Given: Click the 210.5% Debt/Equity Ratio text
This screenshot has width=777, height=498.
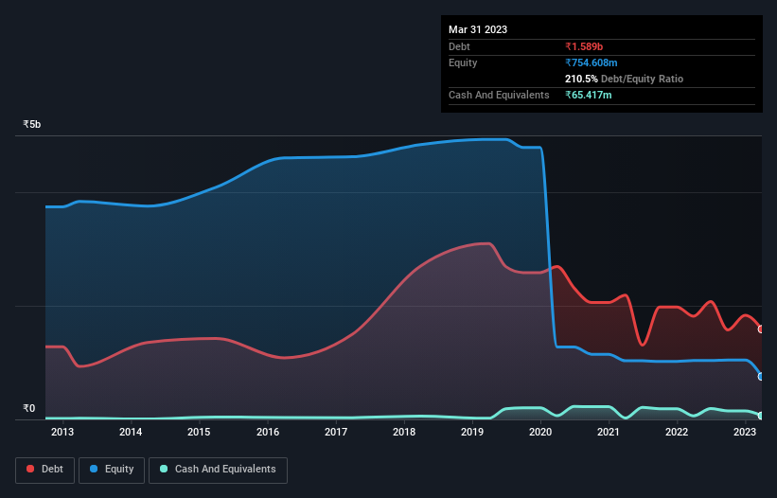Looking at the screenshot, I should [624, 79].
